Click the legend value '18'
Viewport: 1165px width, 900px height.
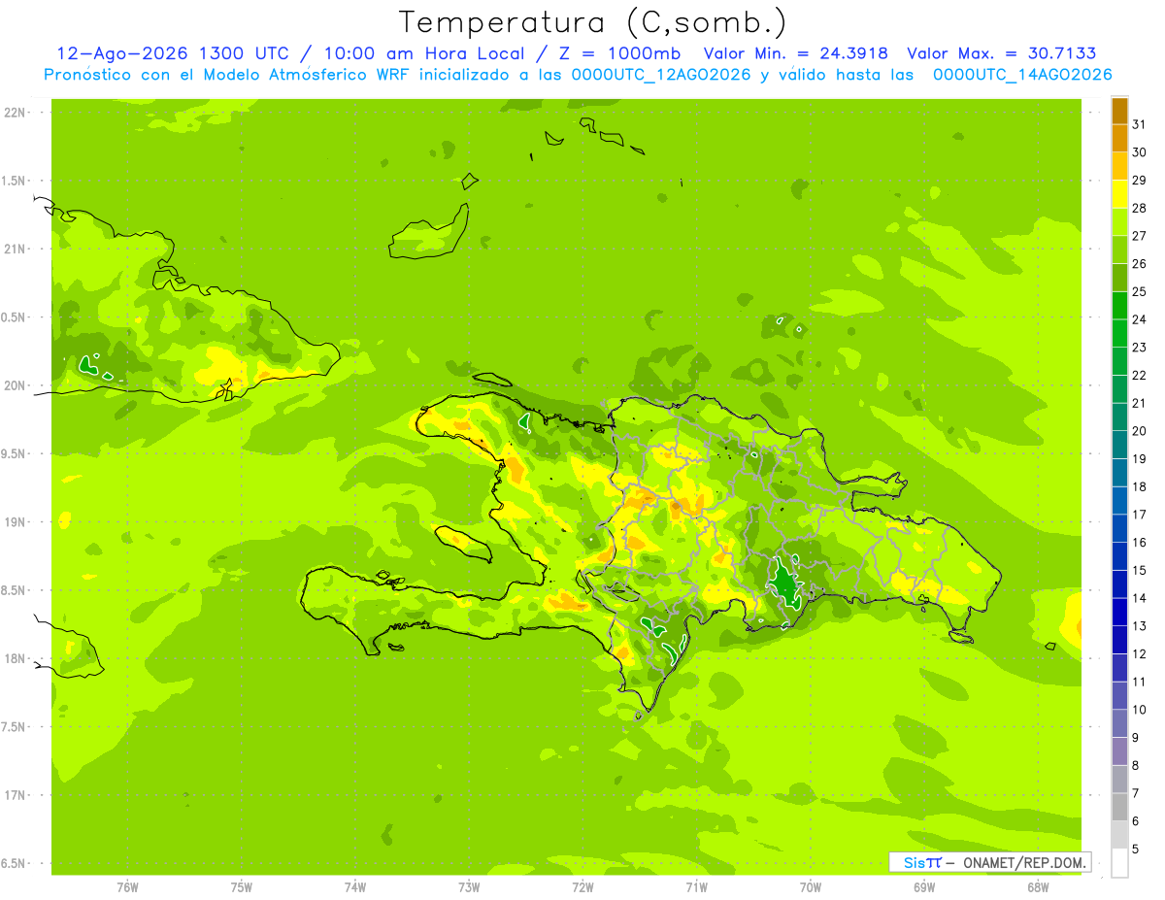pyautogui.click(x=1140, y=486)
